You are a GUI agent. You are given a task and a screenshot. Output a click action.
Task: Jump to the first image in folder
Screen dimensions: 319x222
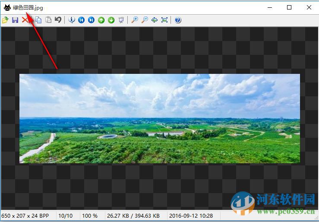(x=82, y=20)
